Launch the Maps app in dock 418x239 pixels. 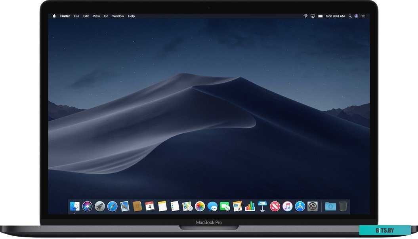[187, 206]
